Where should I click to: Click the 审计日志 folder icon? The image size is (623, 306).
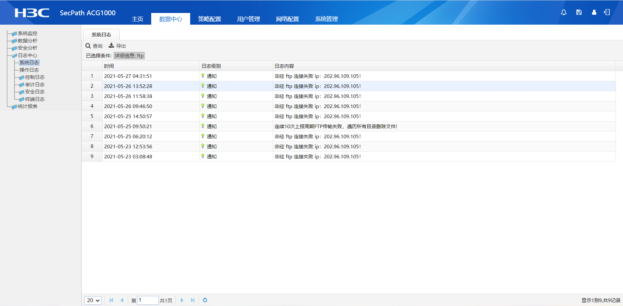click(22, 85)
